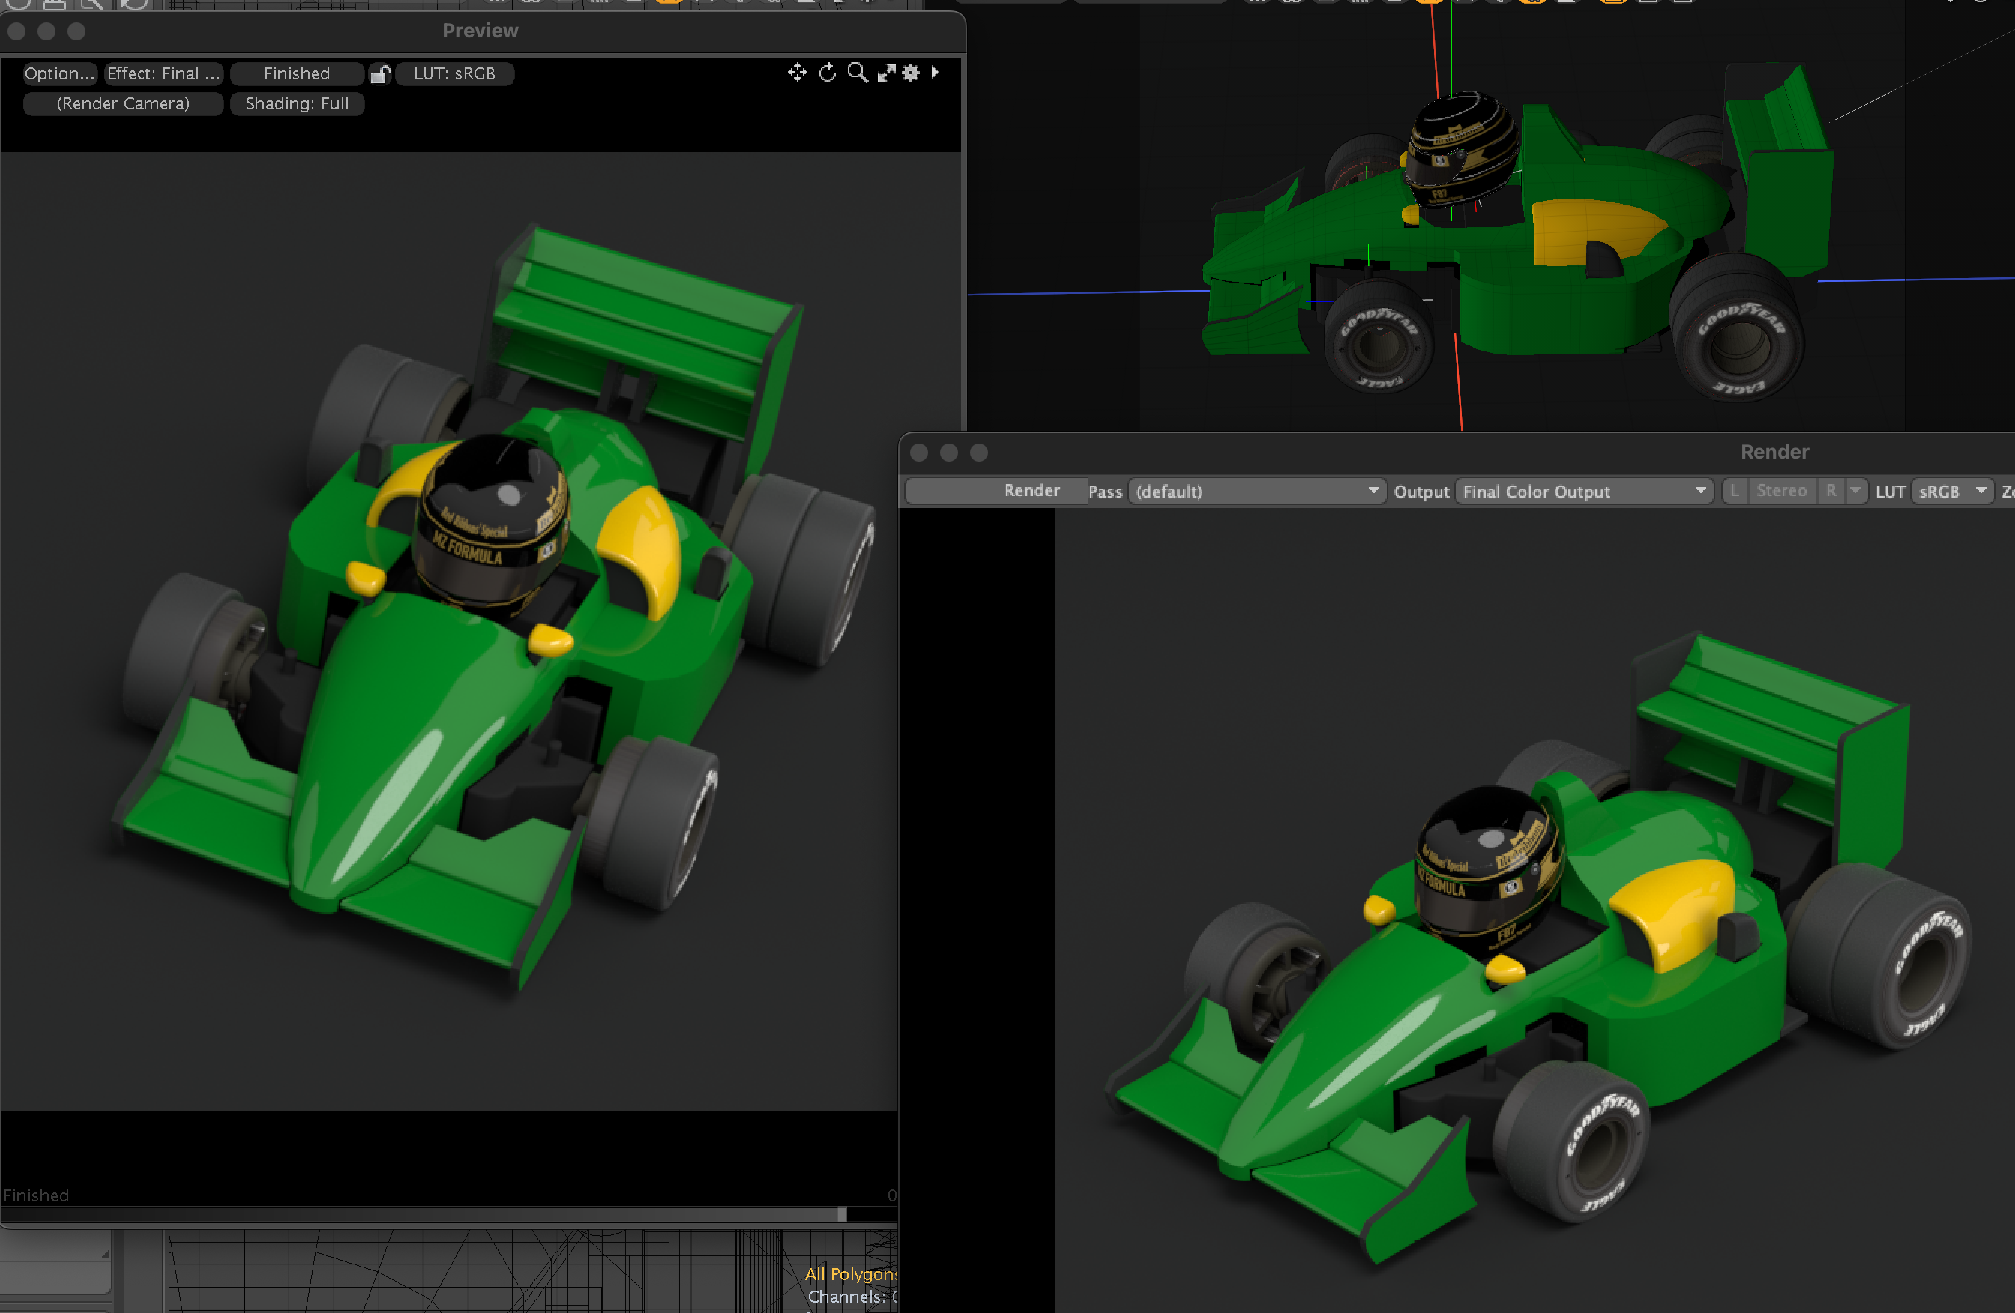The width and height of the screenshot is (2015, 1313).
Task: Open Preview render settings via the gear icon
Action: coord(910,73)
